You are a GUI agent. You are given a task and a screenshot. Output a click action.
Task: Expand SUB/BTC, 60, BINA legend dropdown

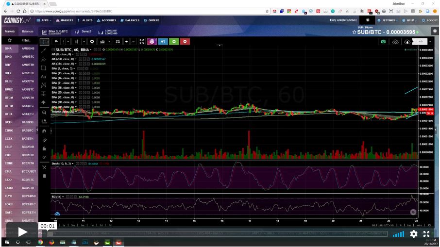pos(91,49)
